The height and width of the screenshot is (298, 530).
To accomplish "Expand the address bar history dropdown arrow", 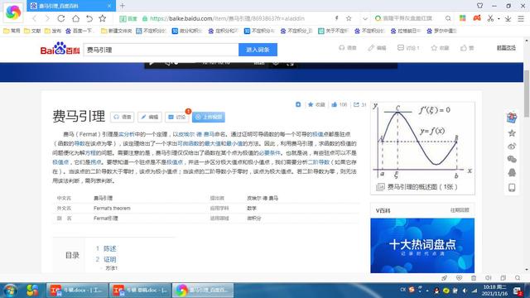I will 365,18.
